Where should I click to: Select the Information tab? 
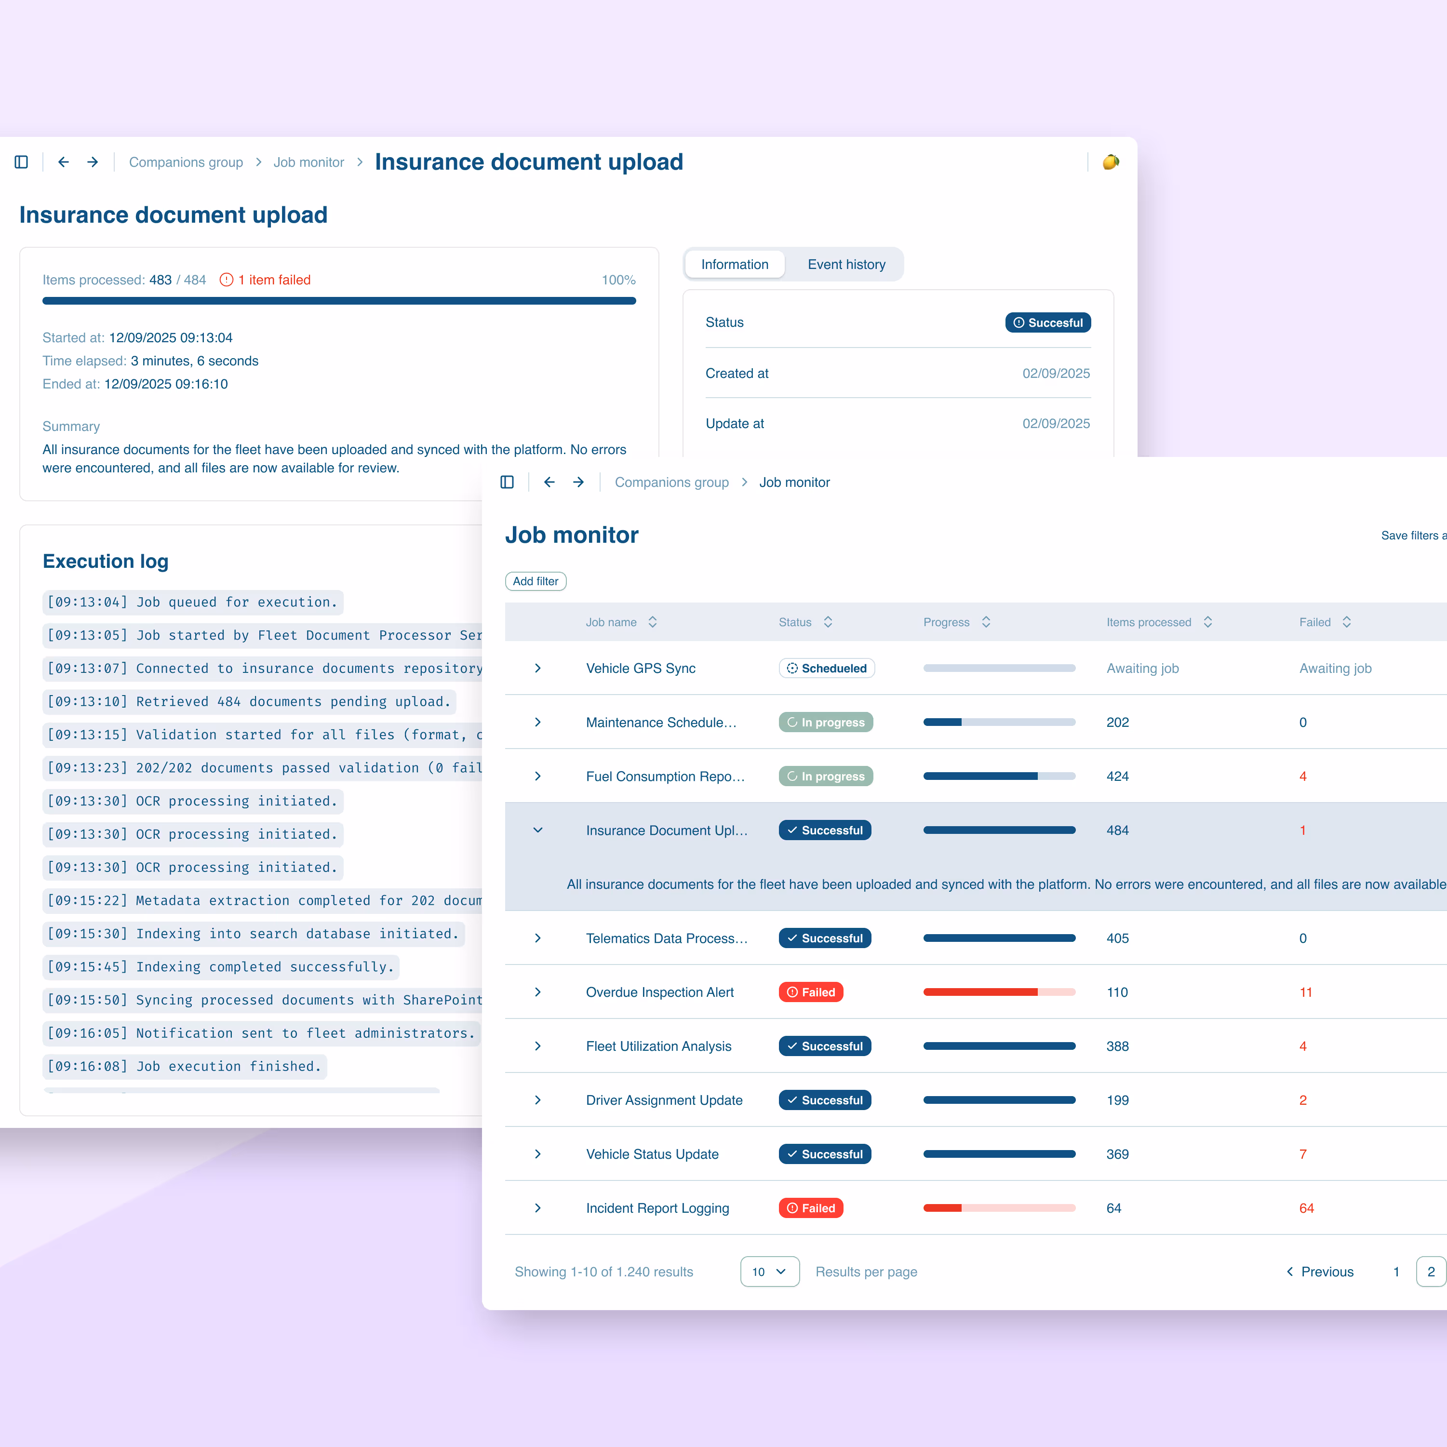734,265
